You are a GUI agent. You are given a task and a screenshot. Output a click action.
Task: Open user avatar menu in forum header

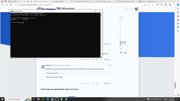(x=136, y=9)
